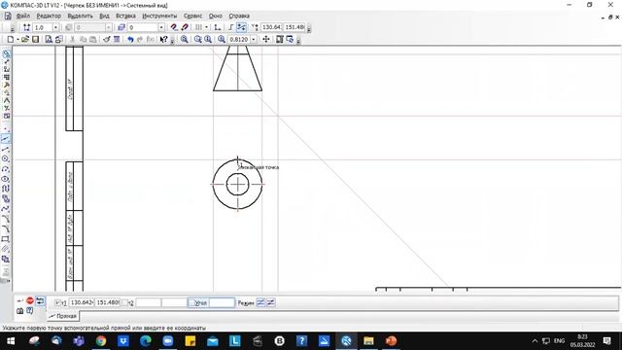Click the refresh view icon
The image size is (622, 350).
(290, 39)
